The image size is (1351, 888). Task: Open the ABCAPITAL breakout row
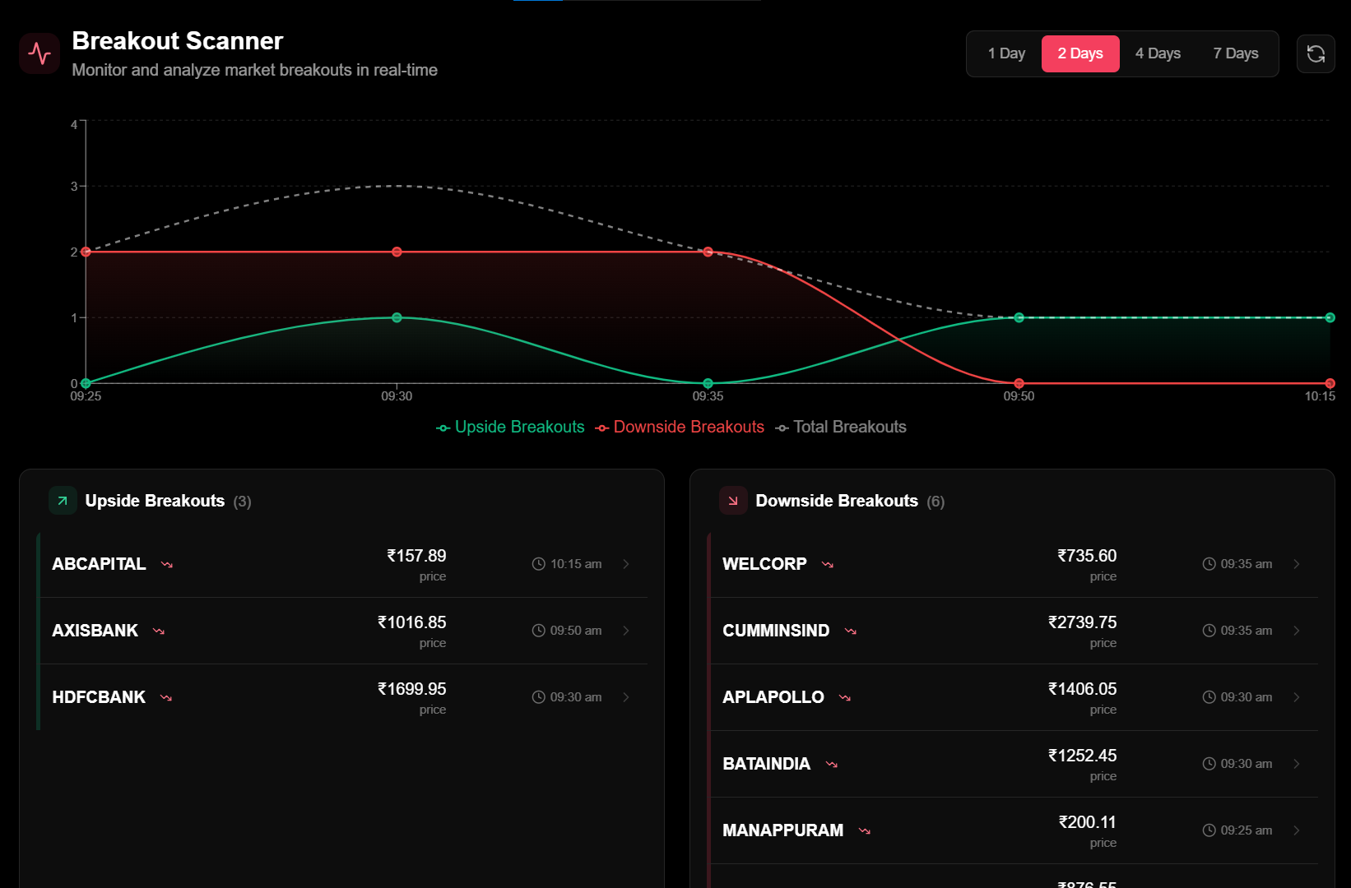343,564
